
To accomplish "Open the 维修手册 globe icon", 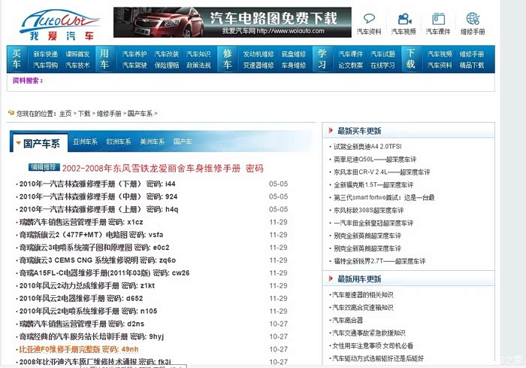I will click(x=473, y=20).
